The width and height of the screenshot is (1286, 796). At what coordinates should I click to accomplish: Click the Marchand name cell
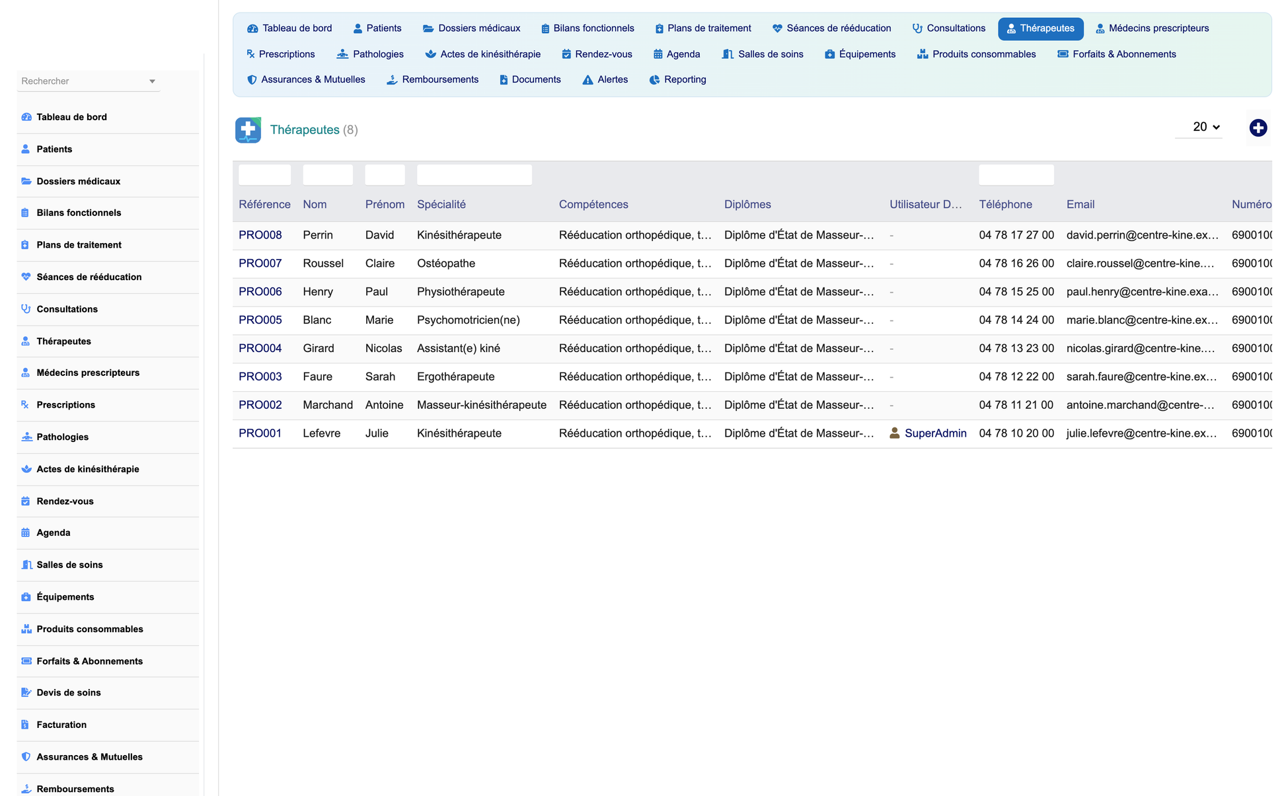click(328, 405)
